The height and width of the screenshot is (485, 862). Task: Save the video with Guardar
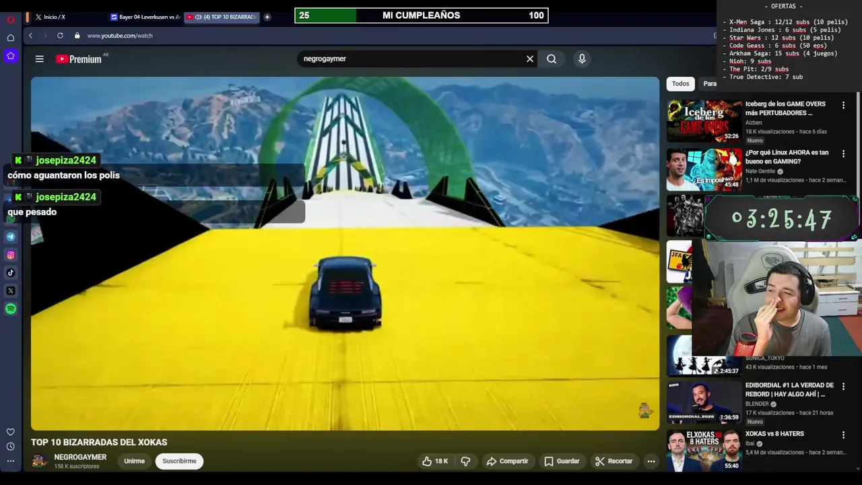point(562,461)
